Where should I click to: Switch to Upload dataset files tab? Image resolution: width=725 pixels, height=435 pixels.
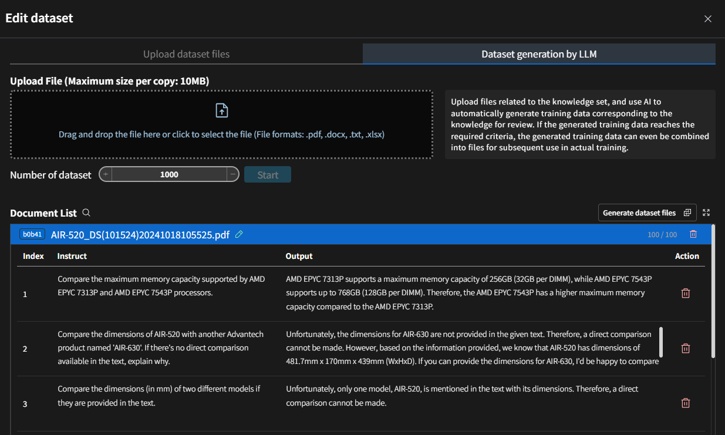pyautogui.click(x=186, y=54)
